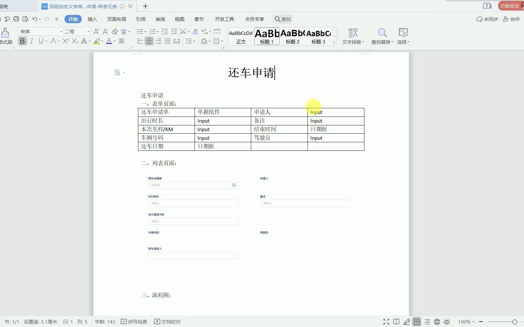The image size is (524, 327).
Task: Expand the phonetic guide (wén) dropdown
Action: tap(129, 32)
